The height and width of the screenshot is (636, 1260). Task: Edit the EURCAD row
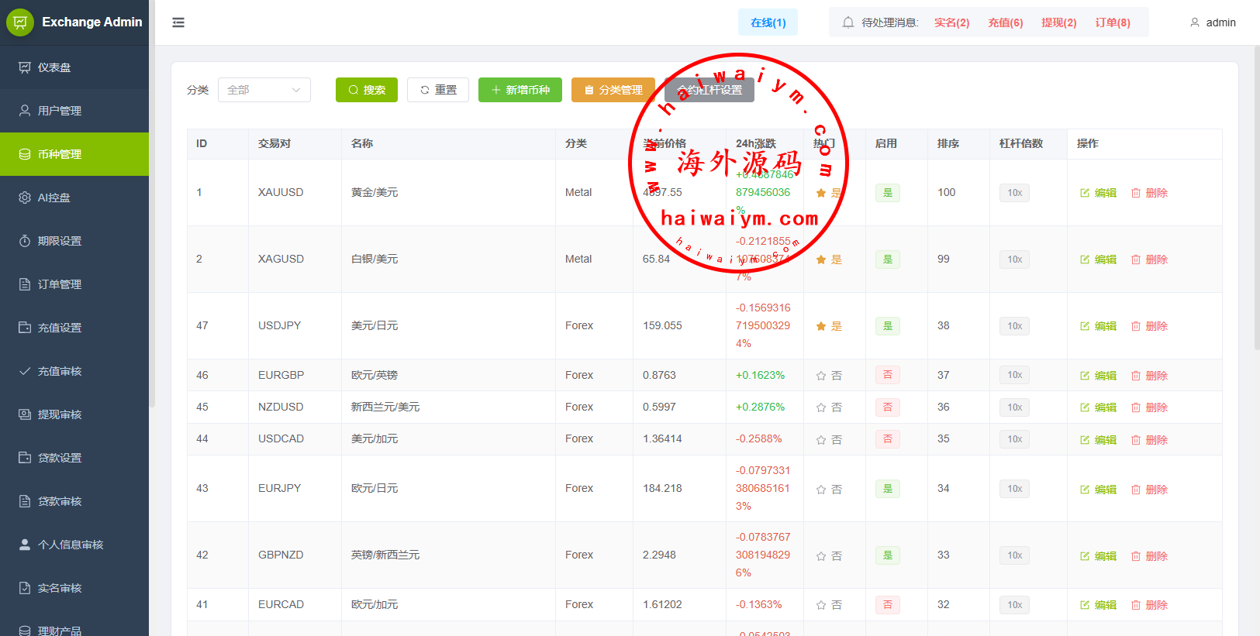click(x=1098, y=605)
